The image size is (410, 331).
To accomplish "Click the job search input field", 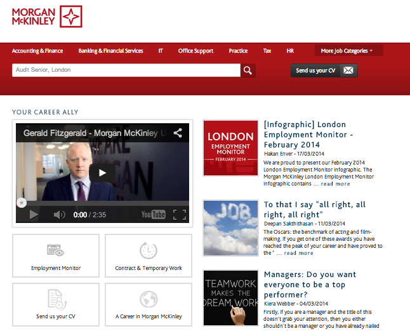I will (x=126, y=70).
